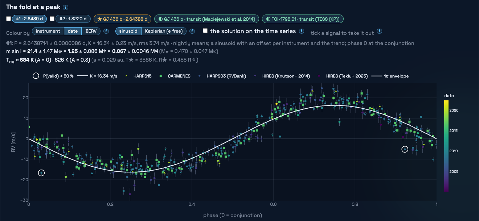Switch the fit model to sinusoid
This screenshot has height=221, width=479.
click(128, 31)
